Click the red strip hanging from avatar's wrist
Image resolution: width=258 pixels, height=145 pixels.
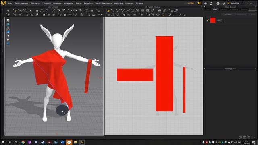pyautogui.click(x=88, y=77)
